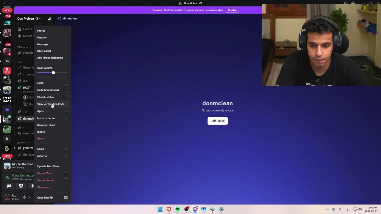
Task: Open the TTS voice channel
Action: coord(26,112)
